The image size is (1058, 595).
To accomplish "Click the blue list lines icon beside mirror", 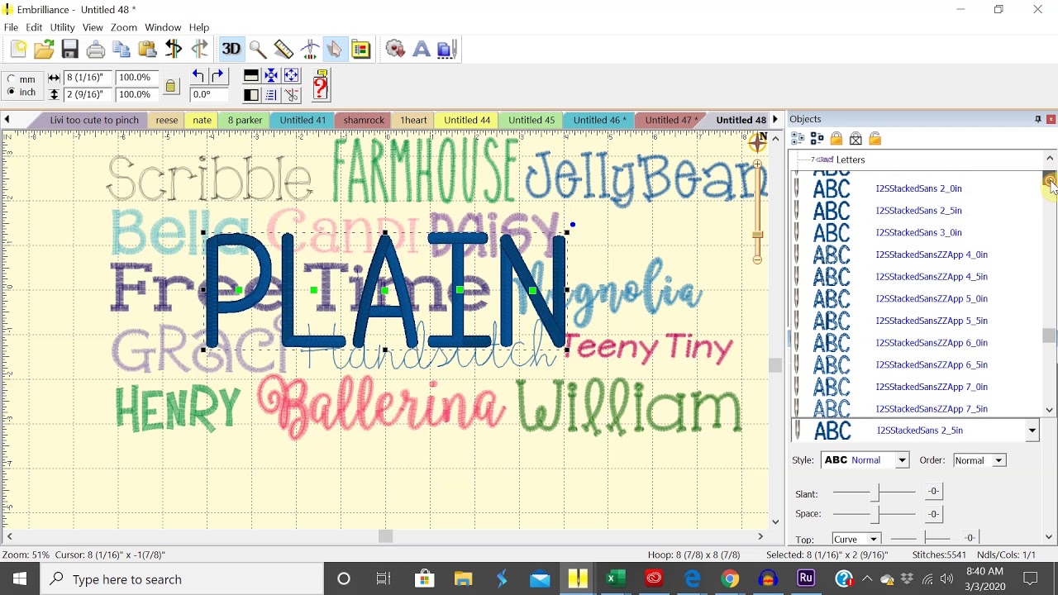I will click(x=271, y=95).
